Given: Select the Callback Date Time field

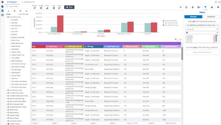Looking at the screenshot, I should (18, 55).
